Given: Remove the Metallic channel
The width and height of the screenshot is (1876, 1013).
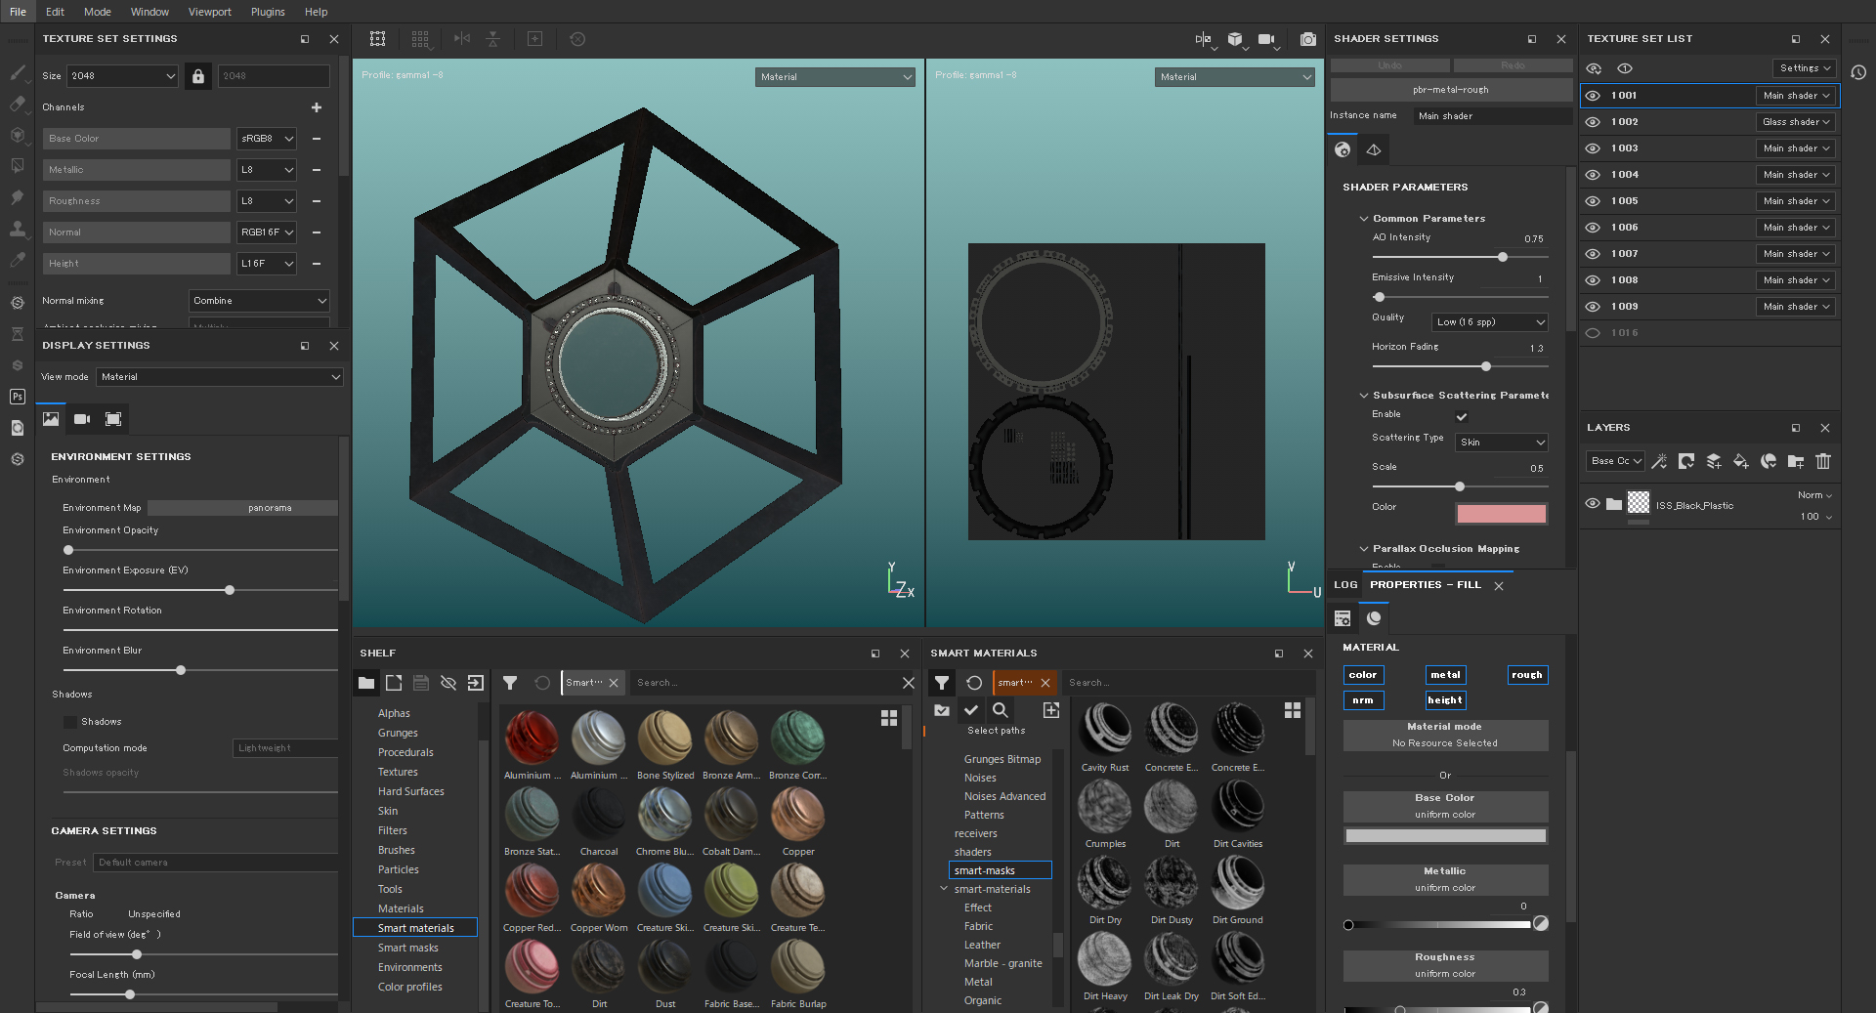Looking at the screenshot, I should point(317,170).
